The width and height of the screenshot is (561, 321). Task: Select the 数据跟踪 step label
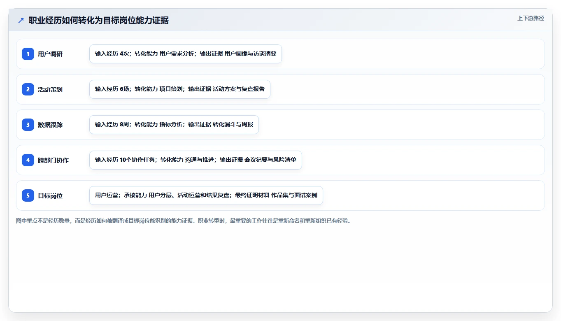click(x=50, y=125)
